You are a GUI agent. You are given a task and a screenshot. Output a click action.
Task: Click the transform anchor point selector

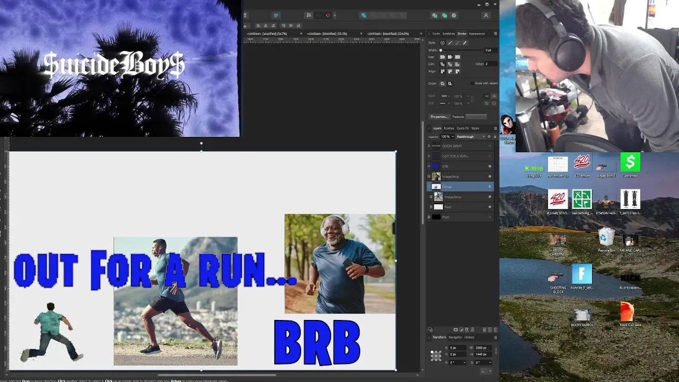click(436, 356)
